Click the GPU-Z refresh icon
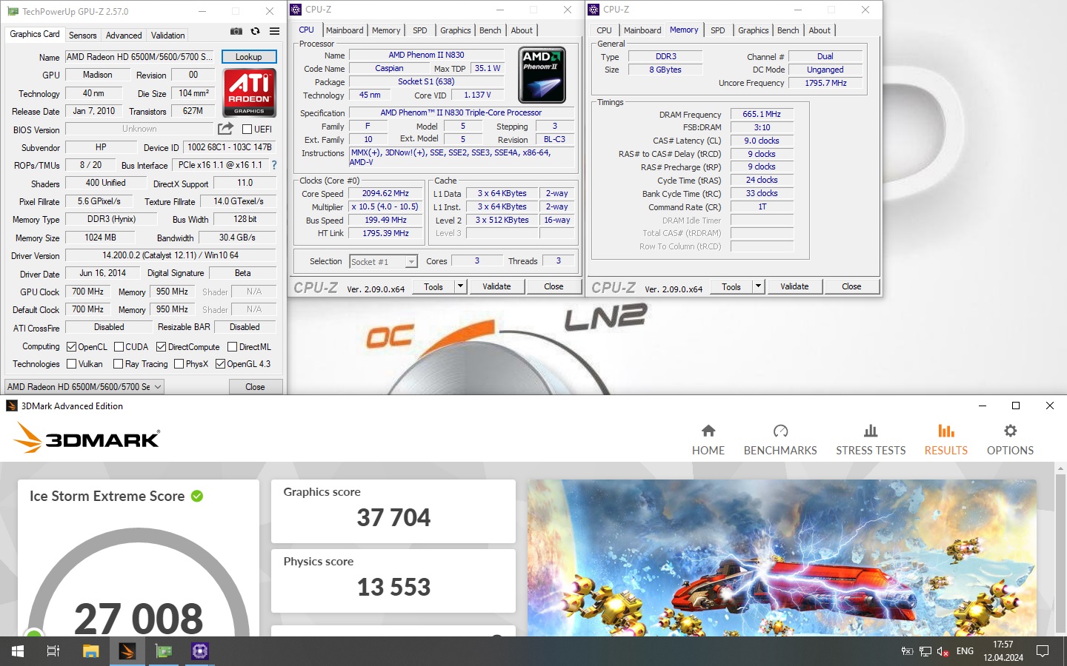The width and height of the screenshot is (1067, 666). [256, 31]
